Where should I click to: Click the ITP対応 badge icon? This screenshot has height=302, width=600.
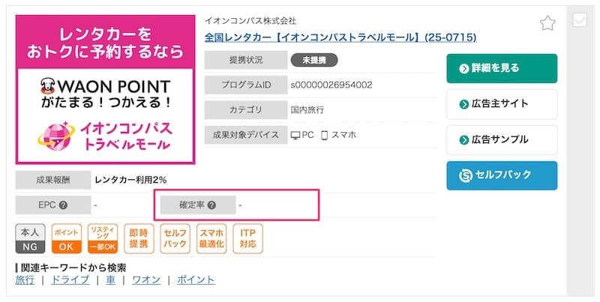(x=247, y=238)
